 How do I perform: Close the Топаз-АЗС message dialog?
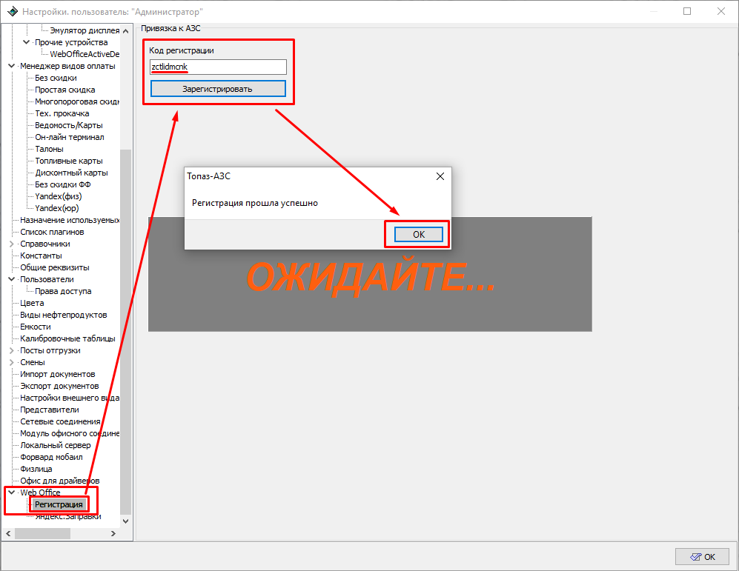(440, 176)
